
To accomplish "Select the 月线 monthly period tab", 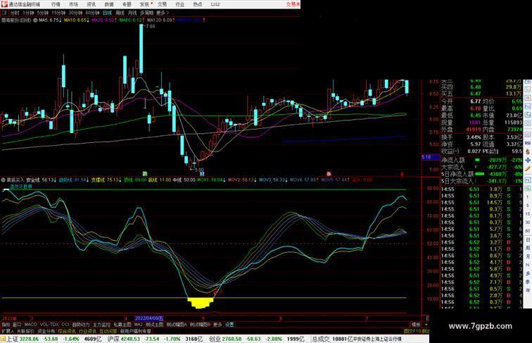I will [132, 13].
